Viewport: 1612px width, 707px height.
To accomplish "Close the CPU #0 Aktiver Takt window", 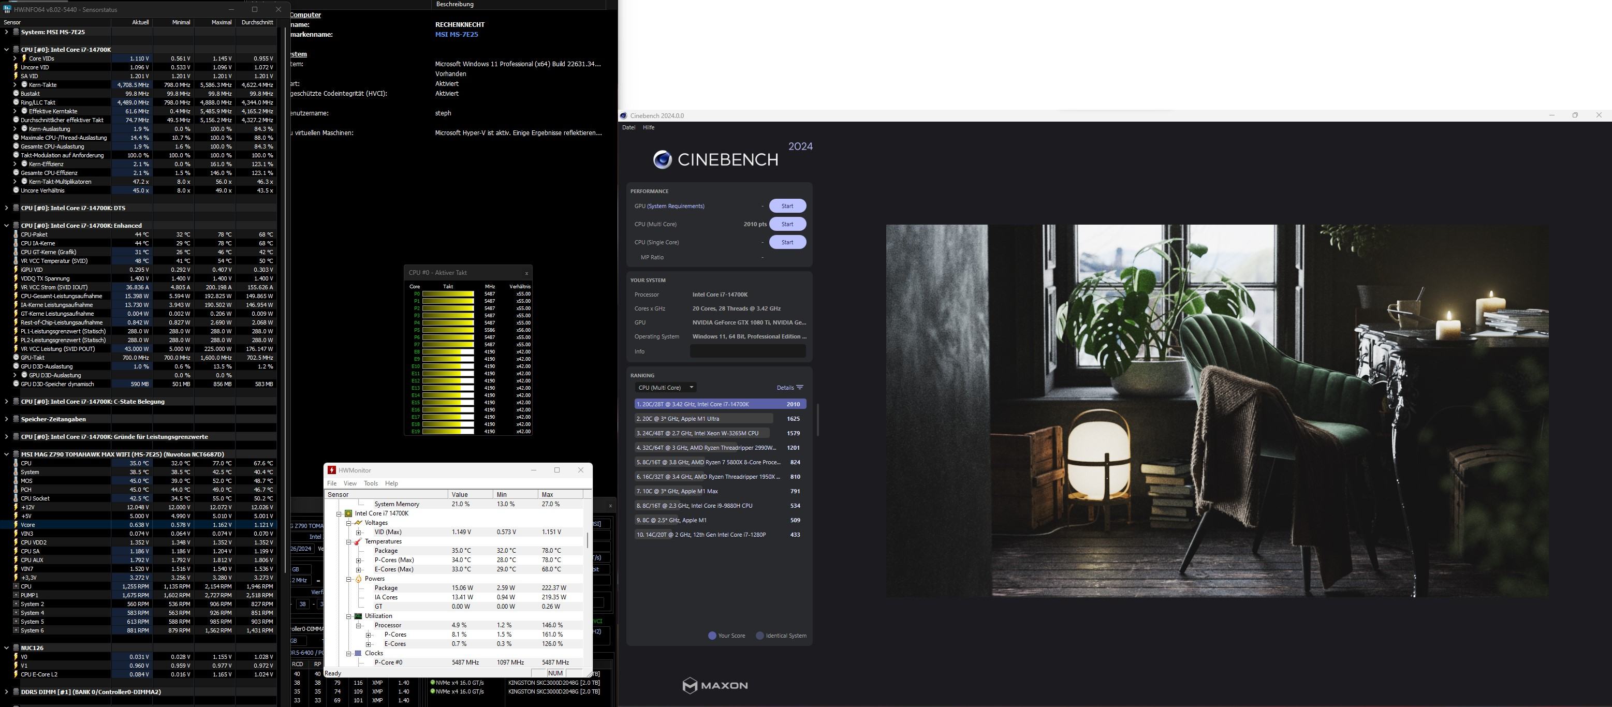I will tap(526, 273).
